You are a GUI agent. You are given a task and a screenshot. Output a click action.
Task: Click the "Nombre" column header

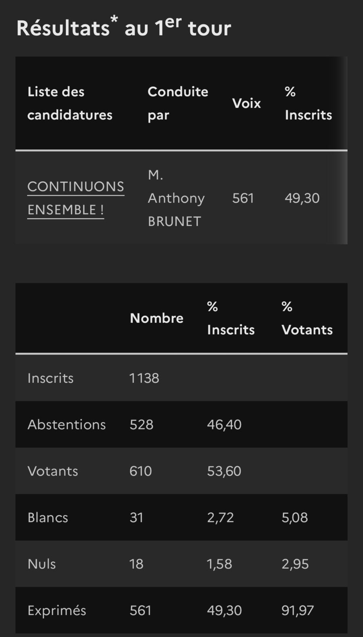(156, 318)
